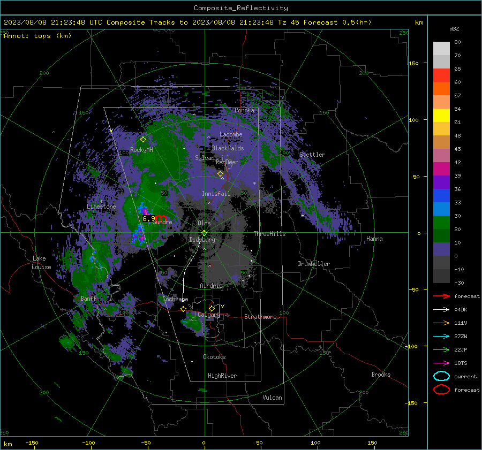Click the 'Annot: tops (km)' label
Viewport: 482px width, 450px height.
coord(37,36)
